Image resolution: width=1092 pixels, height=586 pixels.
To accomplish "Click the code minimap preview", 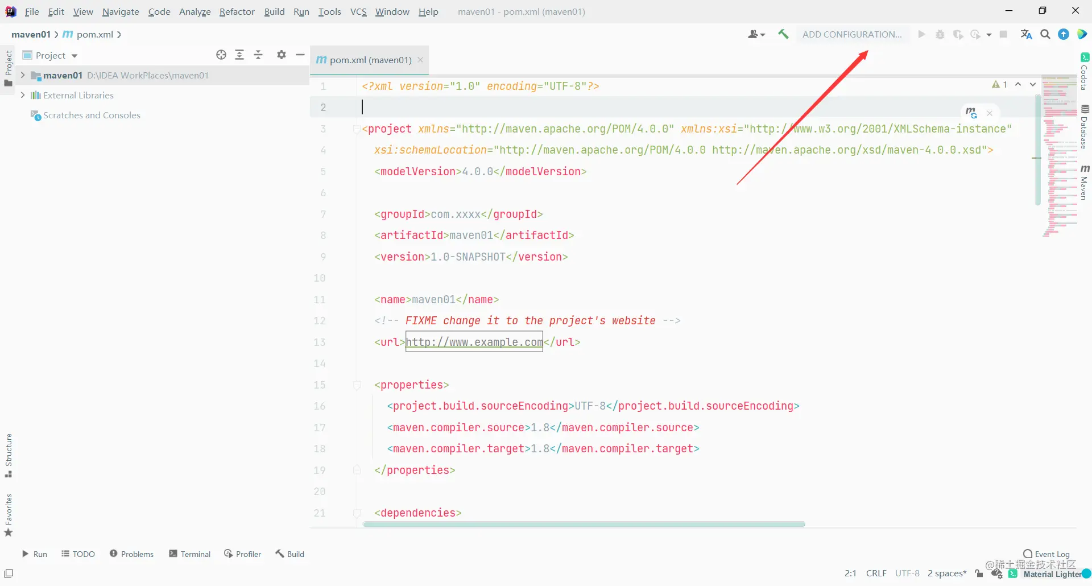I will [1060, 155].
